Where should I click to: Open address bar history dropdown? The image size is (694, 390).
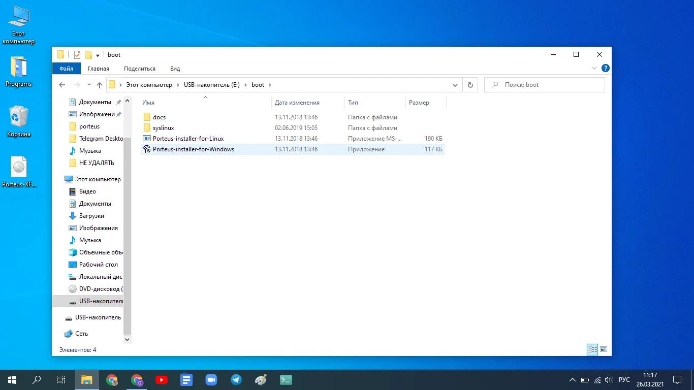456,85
